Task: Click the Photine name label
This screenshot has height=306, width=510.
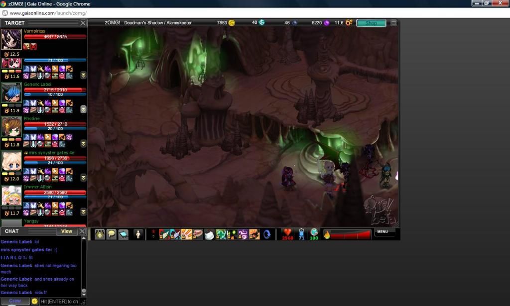Action: pyautogui.click(x=31, y=118)
